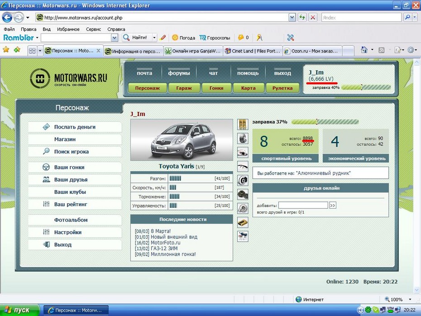Open Погода in the Rambler toolbar
Viewport: 421px width, 316px height.
click(184, 38)
